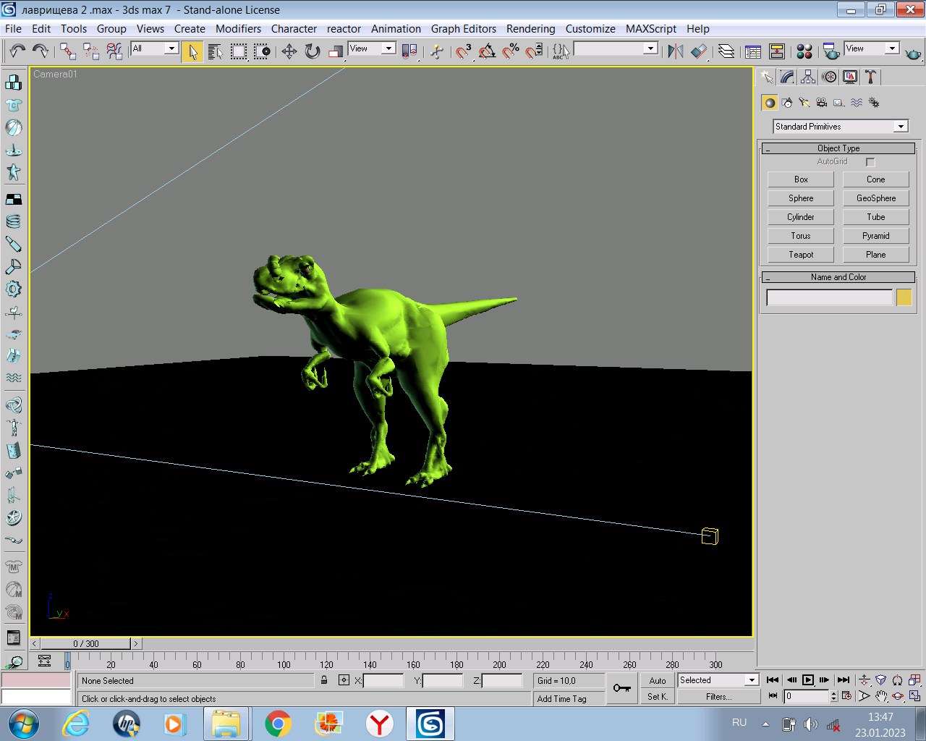The height and width of the screenshot is (741, 926).
Task: Activate Select and Uniform Scale tool
Action: (x=336, y=51)
